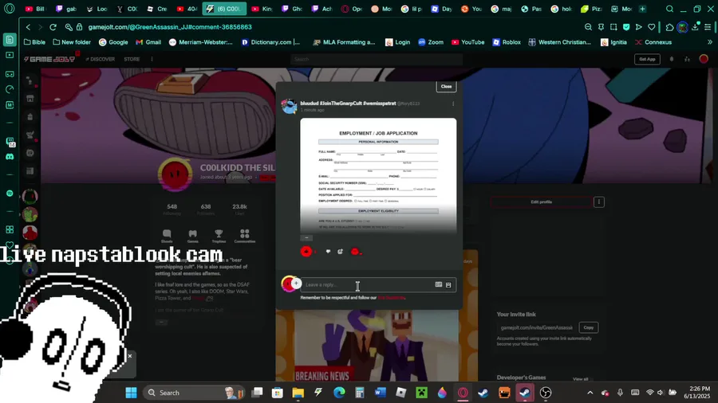Open the Discord icon in the Opera sidebar

tap(10, 157)
